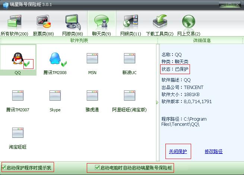Select the 淘宝旺旺 application icon

[18, 133]
